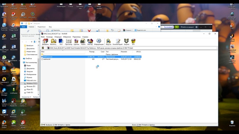Open the Skype desktop shortcut
Image resolution: width=239 pixels, height=134 pixels.
[x=4, y=69]
